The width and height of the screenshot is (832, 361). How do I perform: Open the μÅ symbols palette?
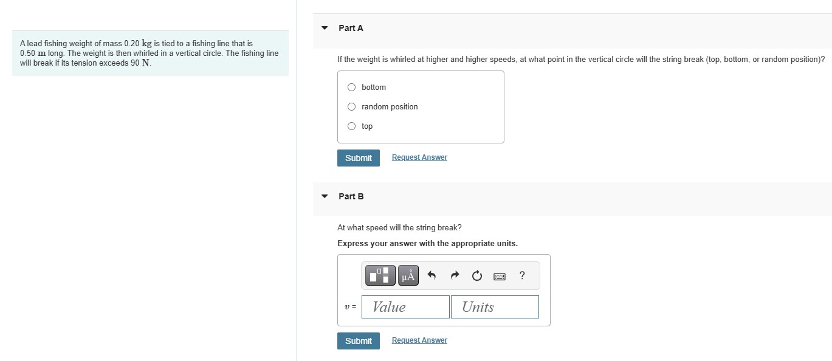409,276
